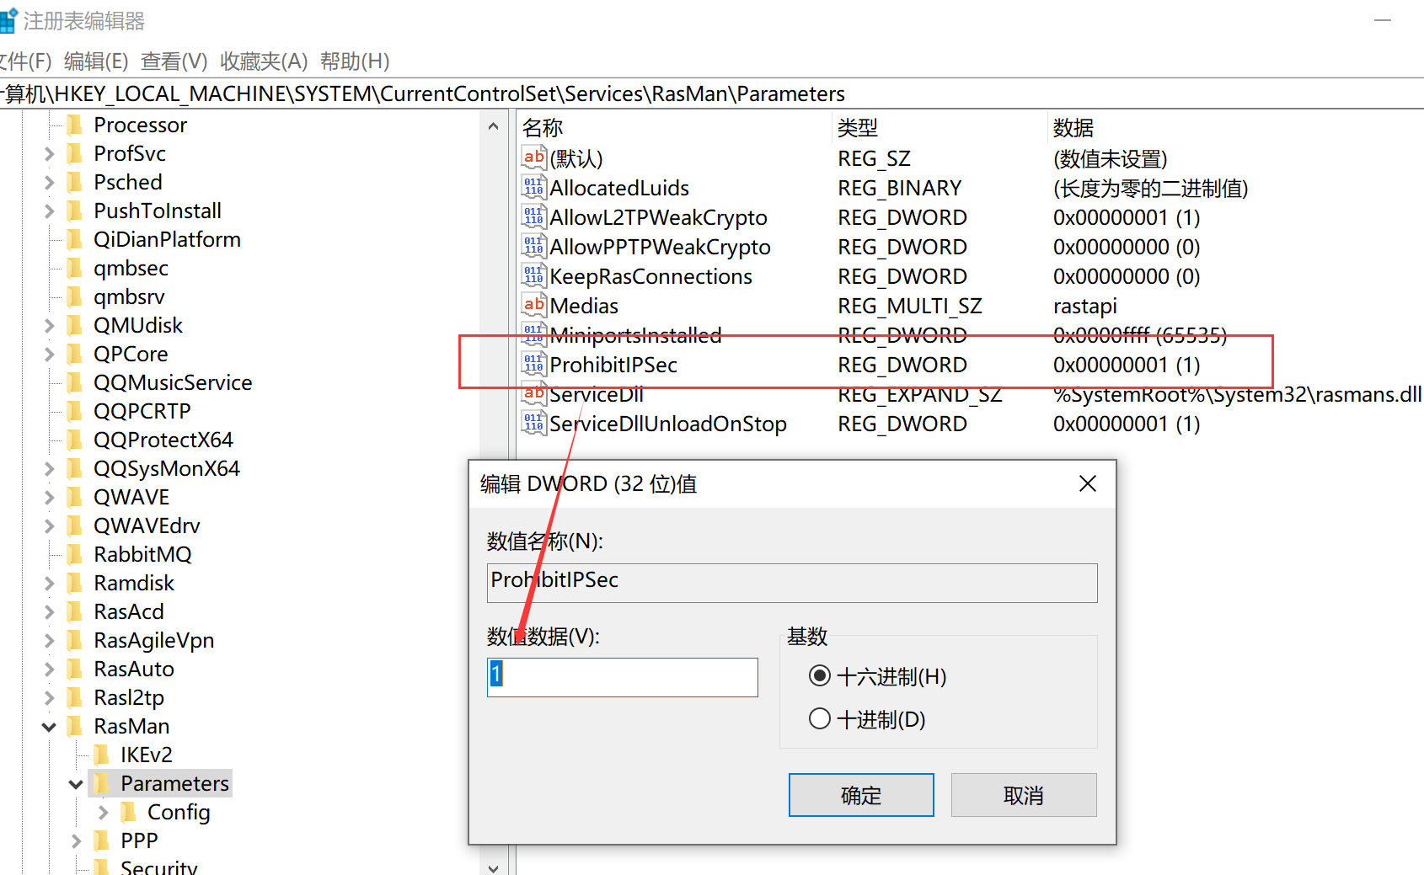Click the 名称 column header

(x=676, y=128)
